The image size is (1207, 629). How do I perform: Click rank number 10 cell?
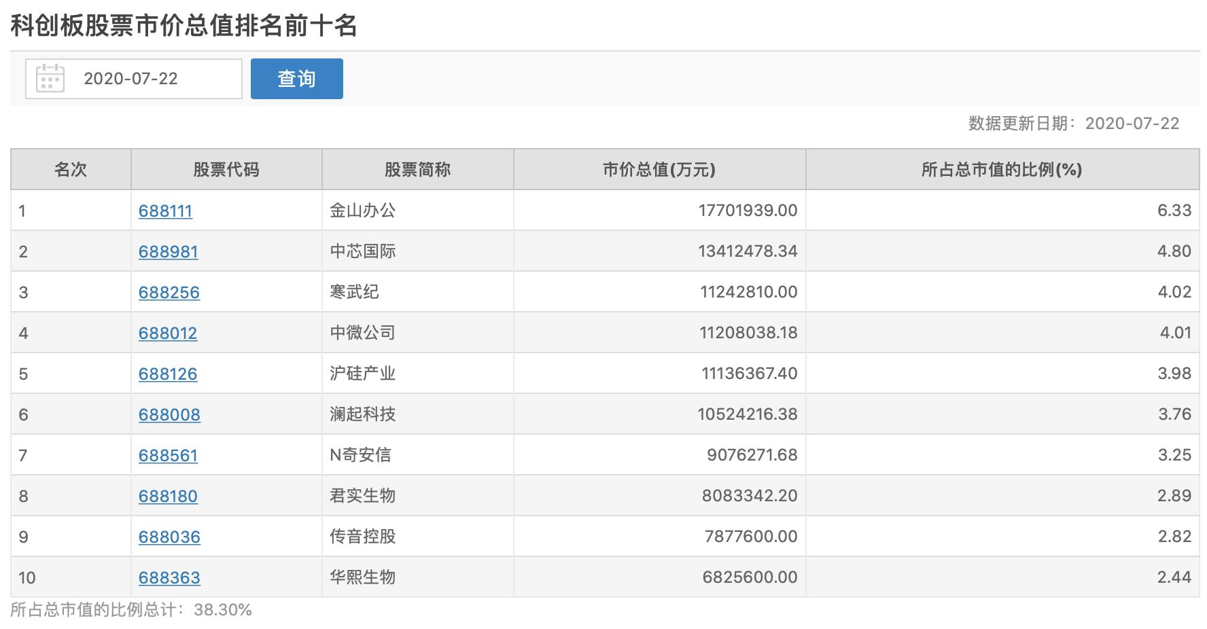click(x=71, y=577)
